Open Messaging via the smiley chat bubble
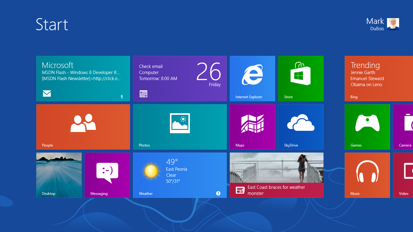 coord(107,173)
